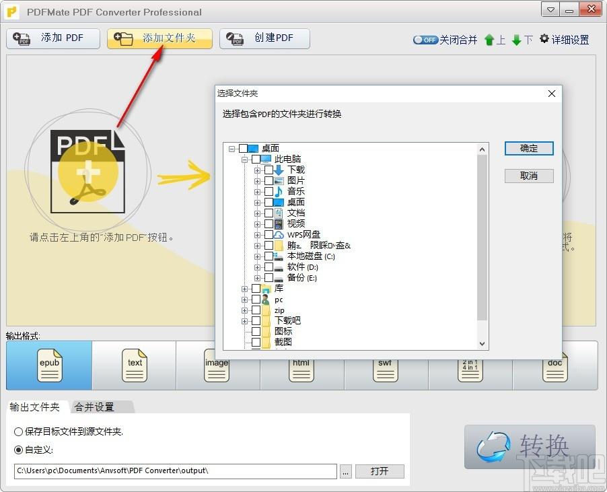Click 取消 in the folder dialog
607x492 pixels.
click(x=529, y=176)
